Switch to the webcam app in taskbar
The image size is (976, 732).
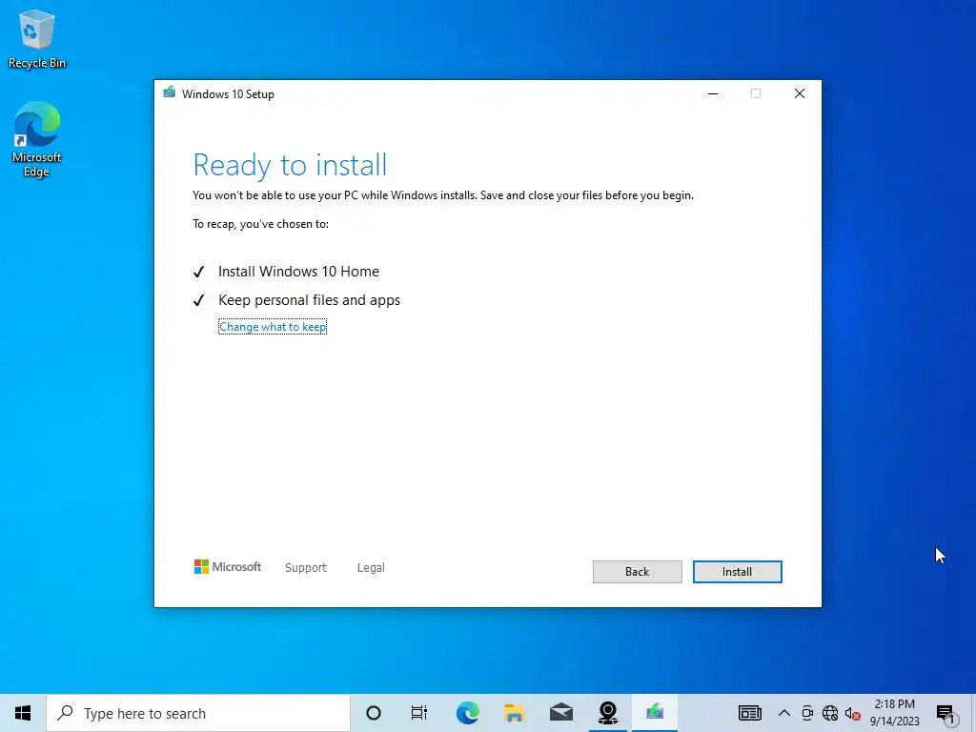pyautogui.click(x=607, y=713)
